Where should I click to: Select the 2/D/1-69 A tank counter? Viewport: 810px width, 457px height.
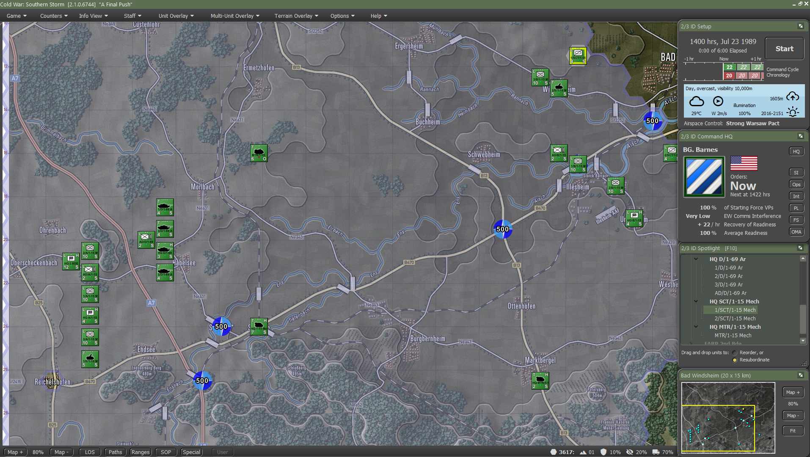165,273
